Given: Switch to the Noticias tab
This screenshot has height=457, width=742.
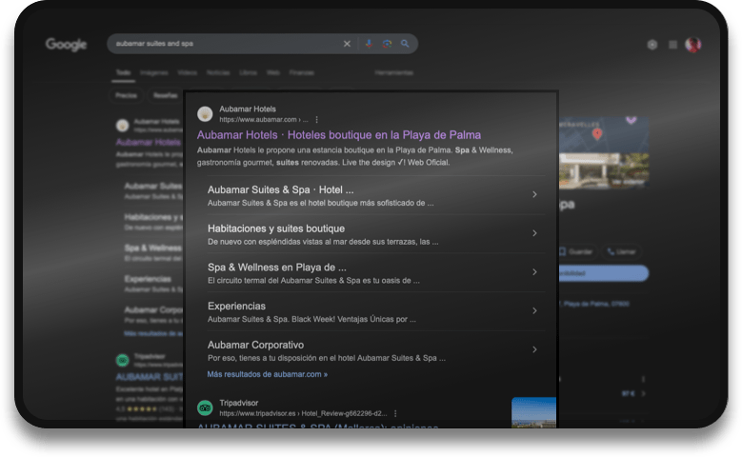Looking at the screenshot, I should point(218,72).
